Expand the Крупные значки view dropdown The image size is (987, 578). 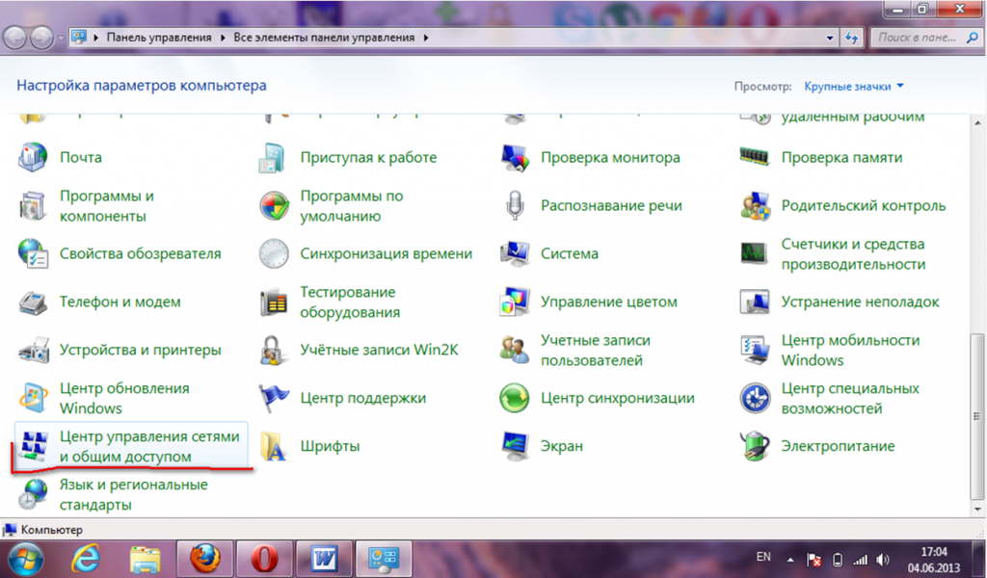[855, 87]
